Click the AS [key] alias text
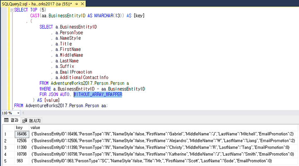Screen dimensions: 299x166 [135, 16]
